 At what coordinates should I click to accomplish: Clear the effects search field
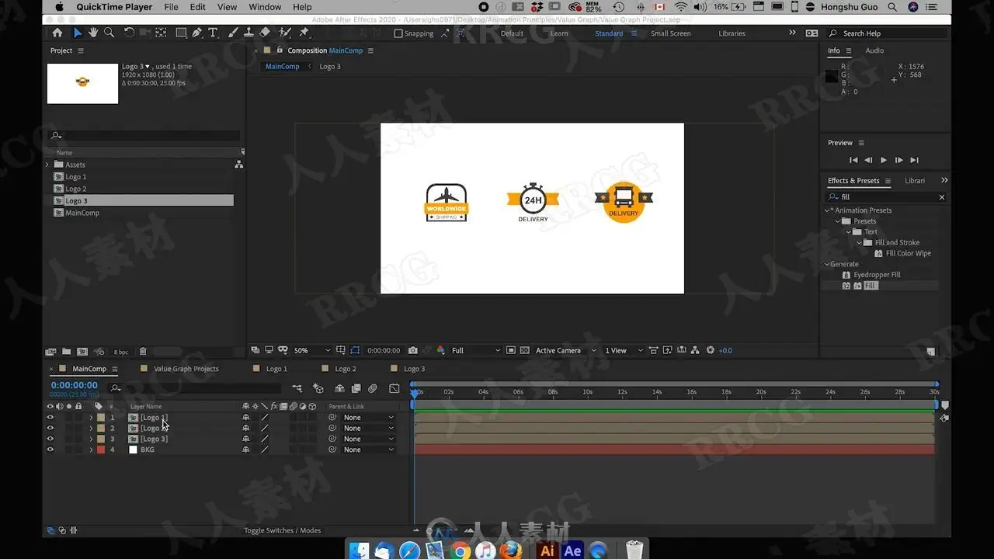click(x=942, y=197)
